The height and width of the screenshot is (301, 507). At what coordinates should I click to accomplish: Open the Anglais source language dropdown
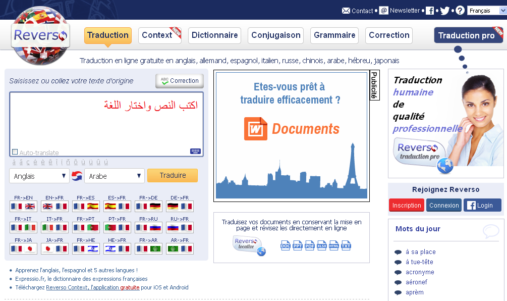[39, 176]
